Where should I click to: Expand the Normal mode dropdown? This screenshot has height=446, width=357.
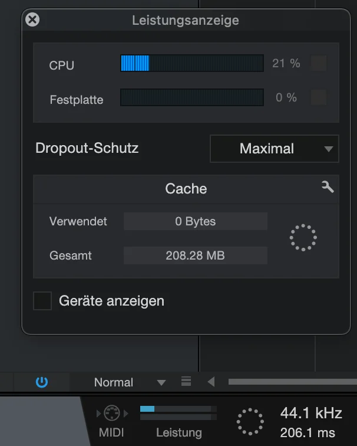[128, 382]
